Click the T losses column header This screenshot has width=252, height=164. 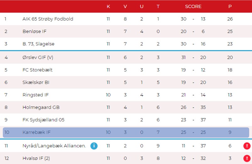click(x=158, y=6)
